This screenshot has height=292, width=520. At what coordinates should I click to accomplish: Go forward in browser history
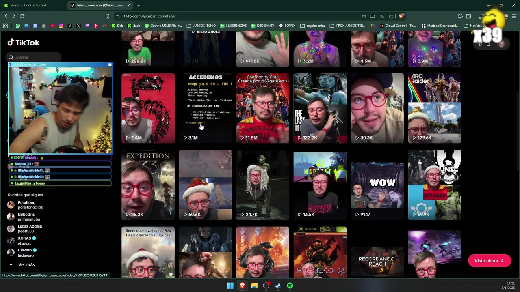(x=14, y=16)
